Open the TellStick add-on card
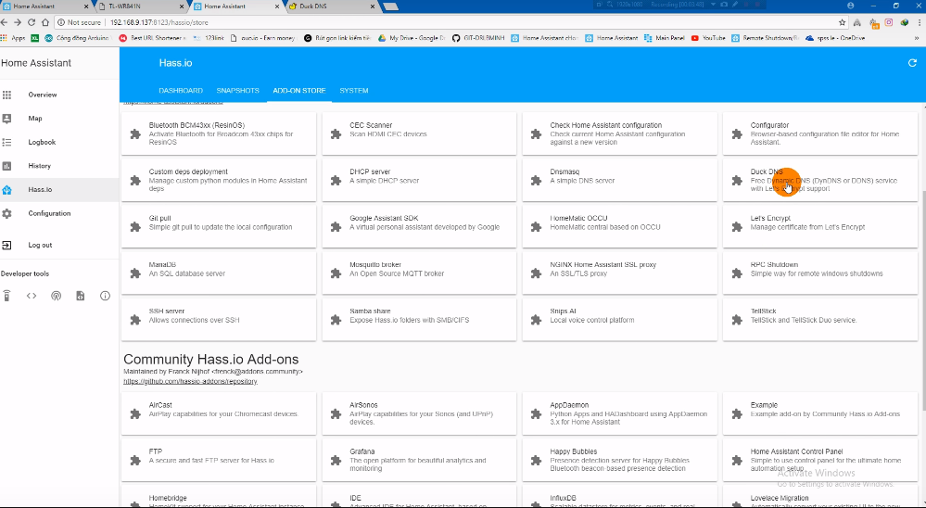 [x=820, y=320]
